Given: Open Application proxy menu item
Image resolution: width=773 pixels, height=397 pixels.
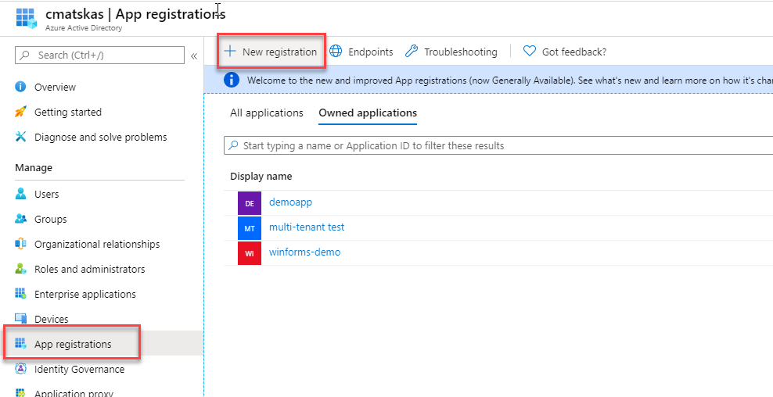Looking at the screenshot, I should tap(74, 393).
